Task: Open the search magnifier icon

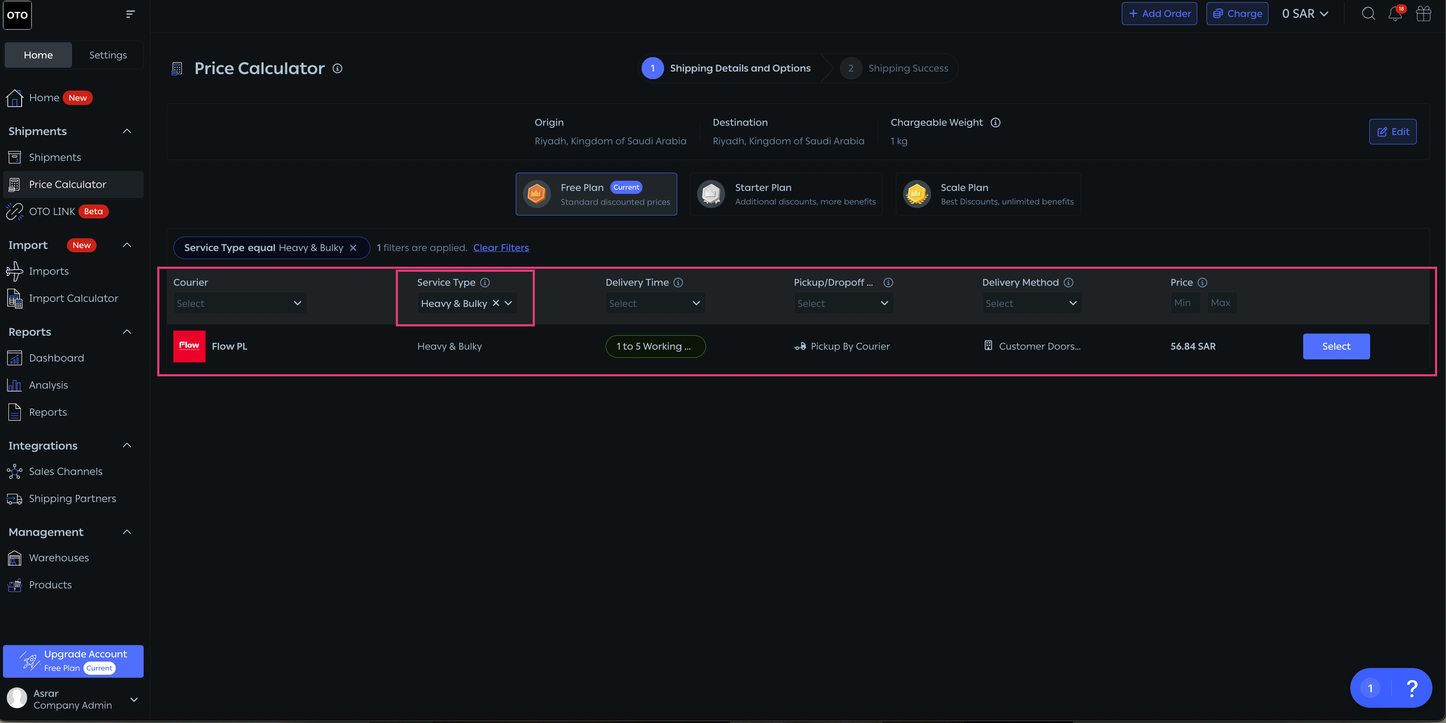Action: [x=1368, y=14]
